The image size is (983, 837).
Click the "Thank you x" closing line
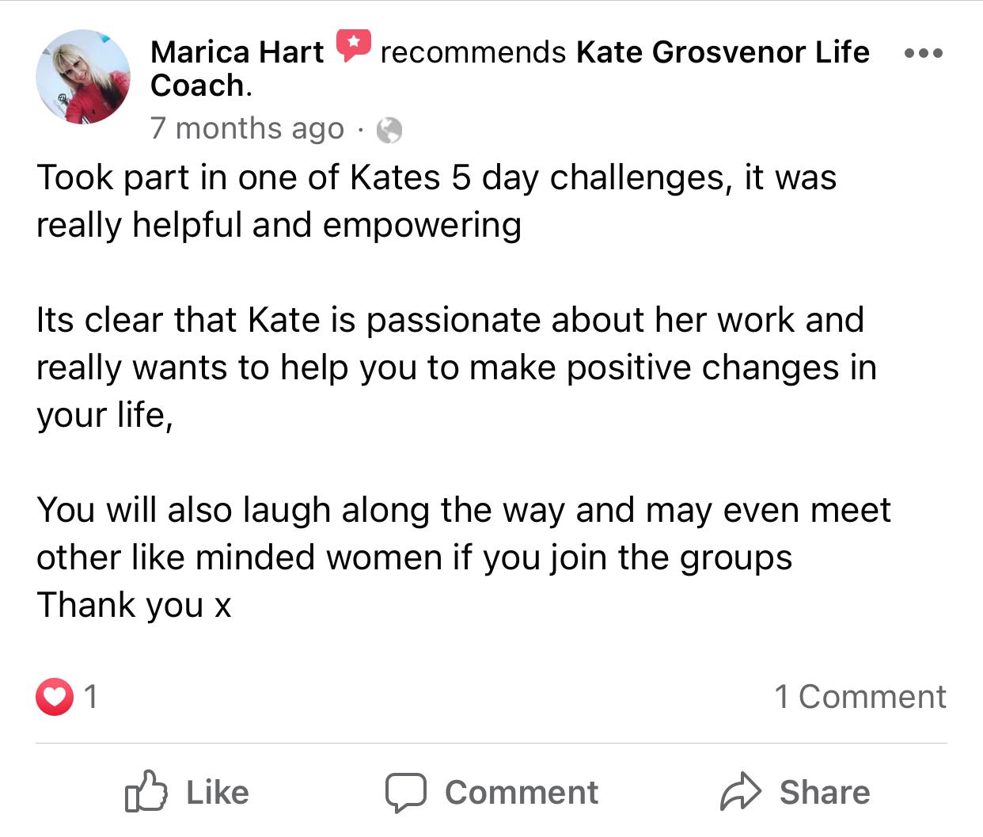click(134, 606)
